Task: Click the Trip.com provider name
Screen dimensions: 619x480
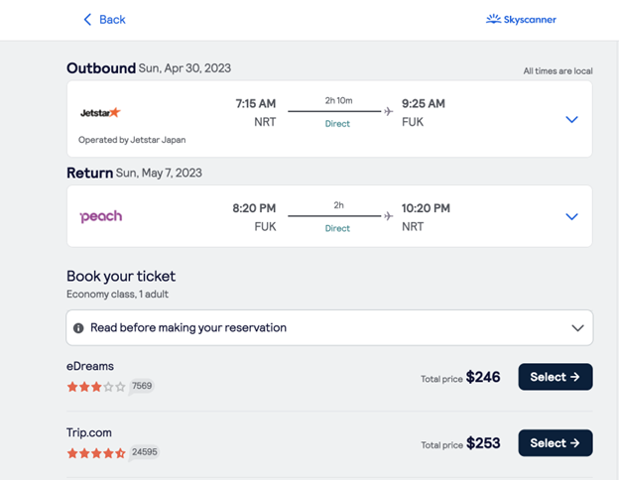Action: tap(89, 432)
